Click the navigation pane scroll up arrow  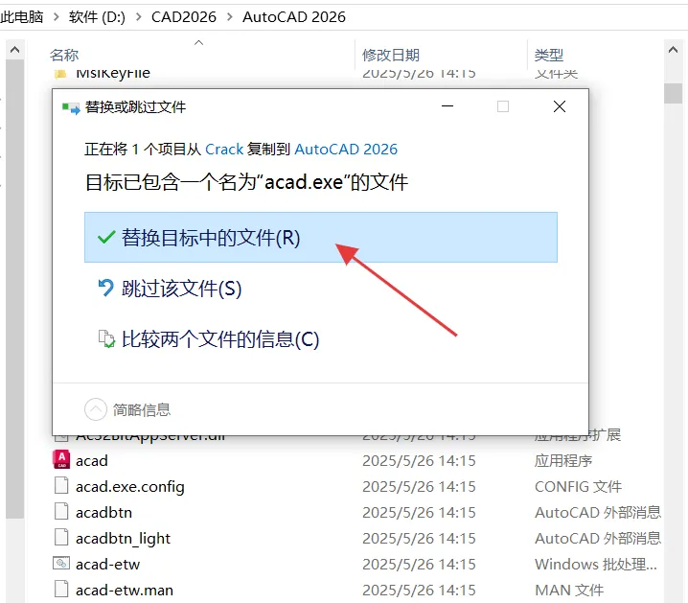[15, 50]
